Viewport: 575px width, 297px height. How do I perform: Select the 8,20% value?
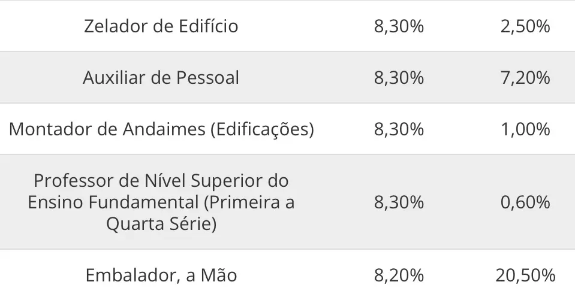coord(399,275)
